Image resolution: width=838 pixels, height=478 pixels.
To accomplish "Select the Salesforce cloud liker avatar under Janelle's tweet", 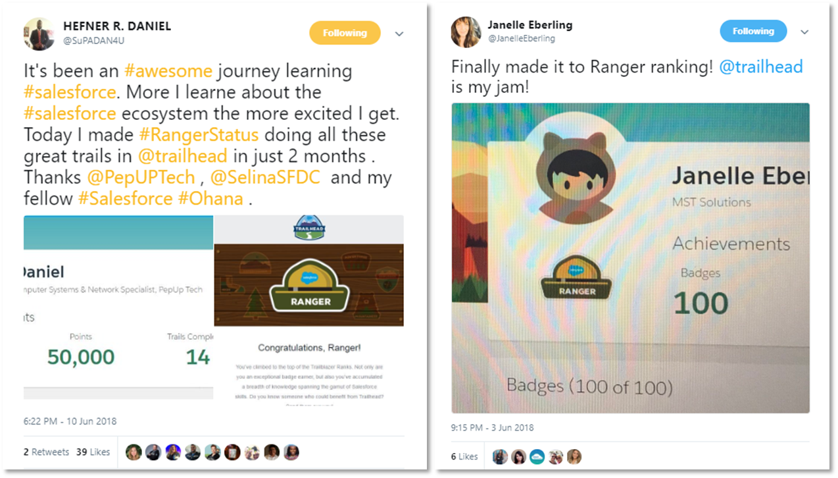I will tap(537, 456).
